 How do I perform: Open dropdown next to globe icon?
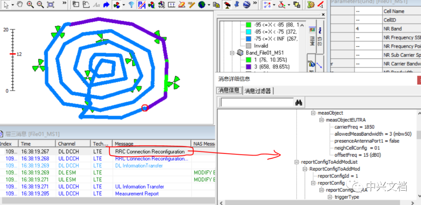(209, 5)
